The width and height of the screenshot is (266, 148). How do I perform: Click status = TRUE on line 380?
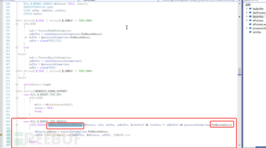coord(44,108)
